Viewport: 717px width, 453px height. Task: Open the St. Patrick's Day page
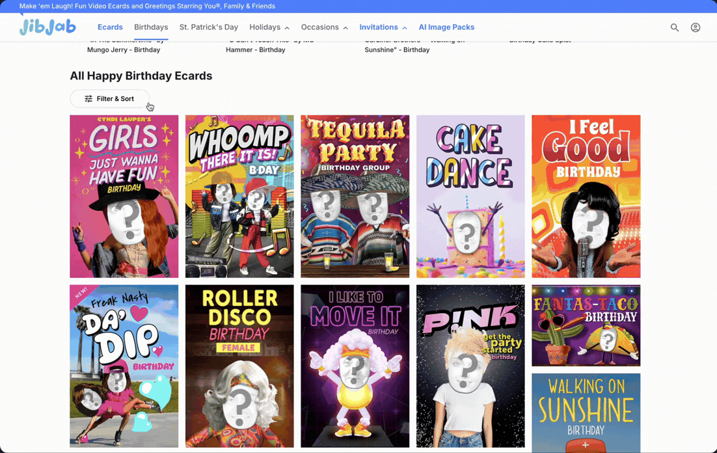pyautogui.click(x=209, y=27)
